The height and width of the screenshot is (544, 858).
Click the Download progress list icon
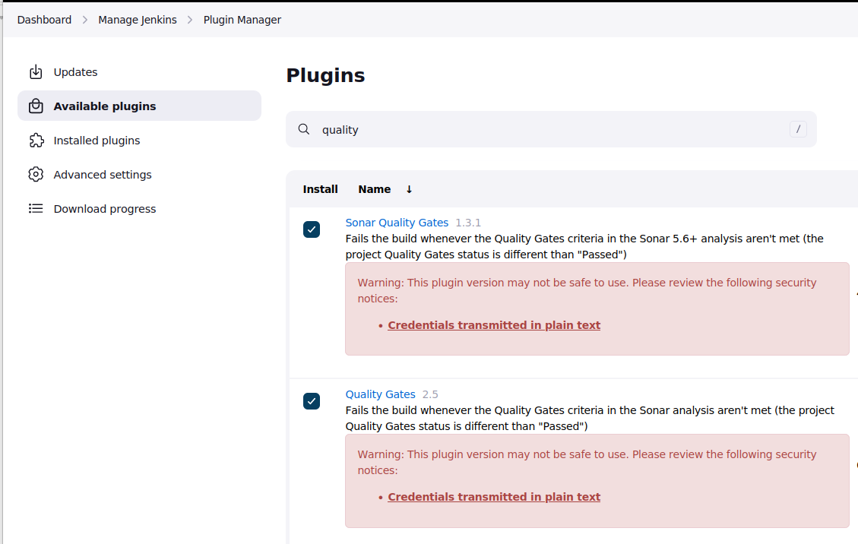click(x=36, y=208)
